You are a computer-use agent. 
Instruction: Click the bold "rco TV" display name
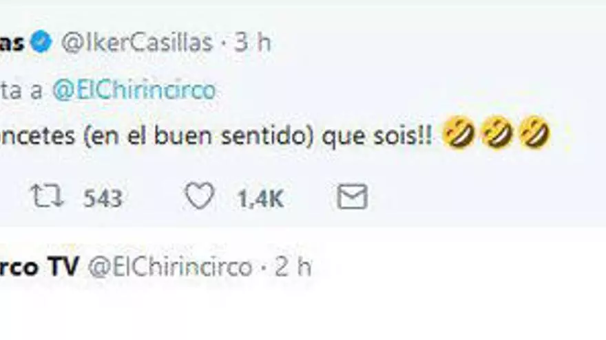coord(40,267)
